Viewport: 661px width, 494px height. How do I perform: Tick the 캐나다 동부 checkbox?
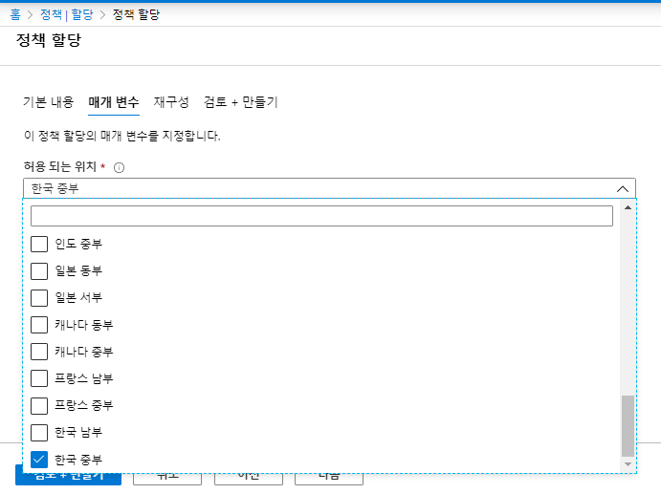click(39, 325)
